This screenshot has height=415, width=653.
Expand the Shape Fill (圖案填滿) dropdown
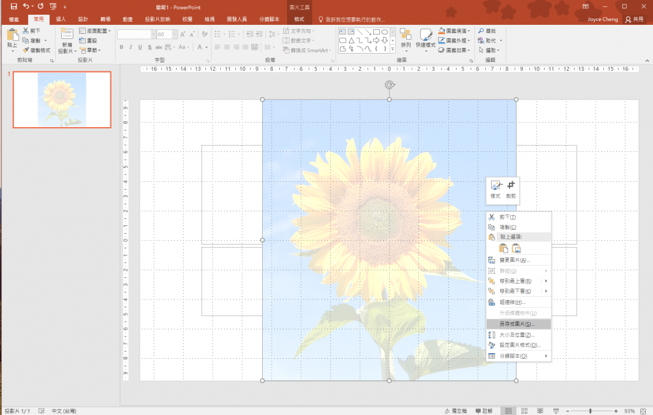470,31
